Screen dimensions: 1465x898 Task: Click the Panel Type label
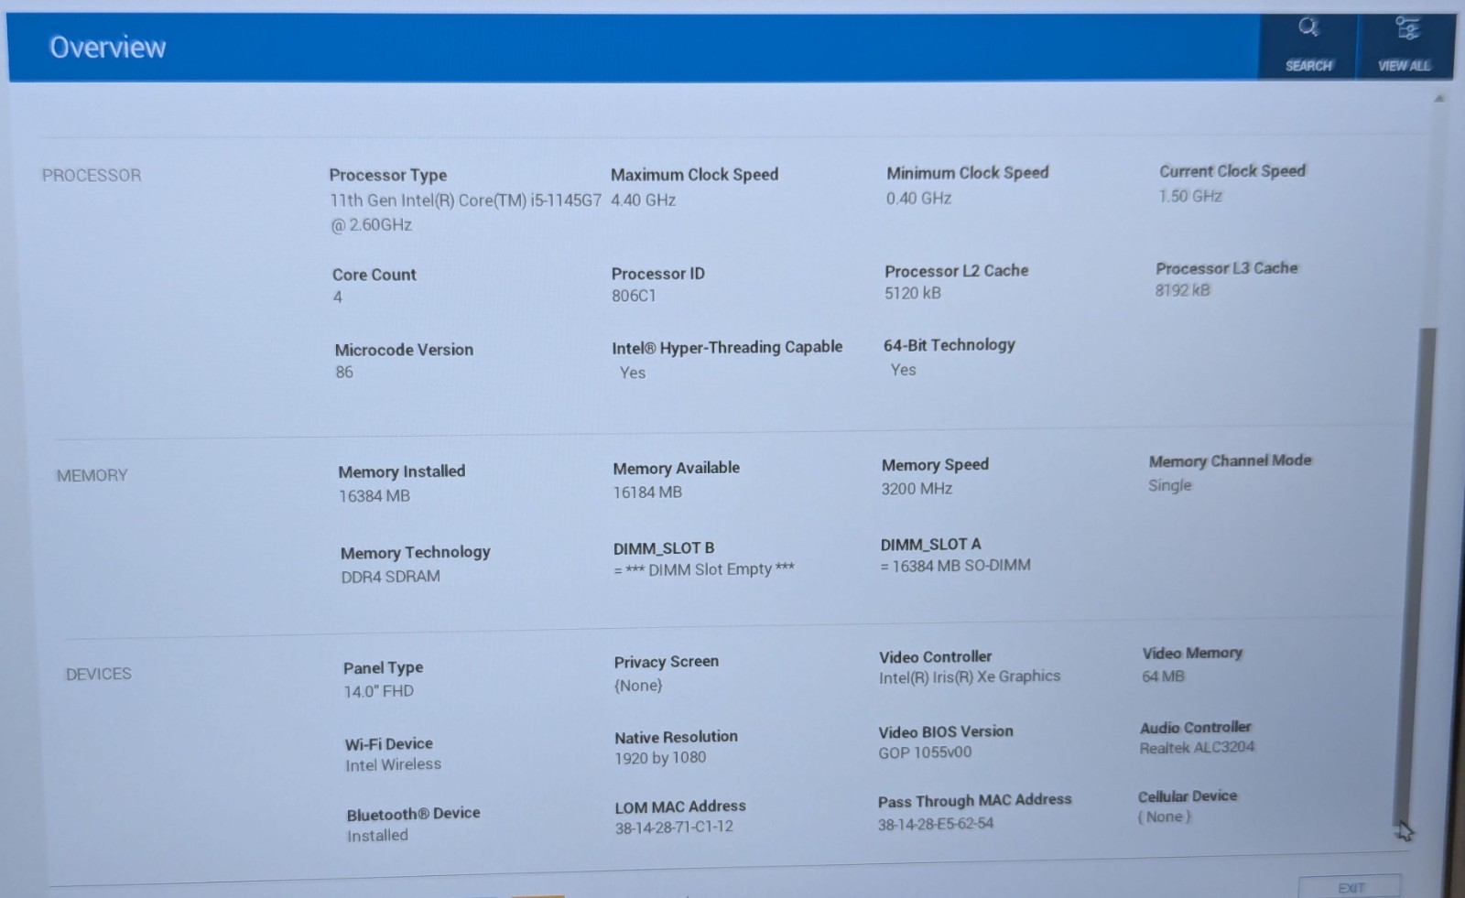(383, 668)
